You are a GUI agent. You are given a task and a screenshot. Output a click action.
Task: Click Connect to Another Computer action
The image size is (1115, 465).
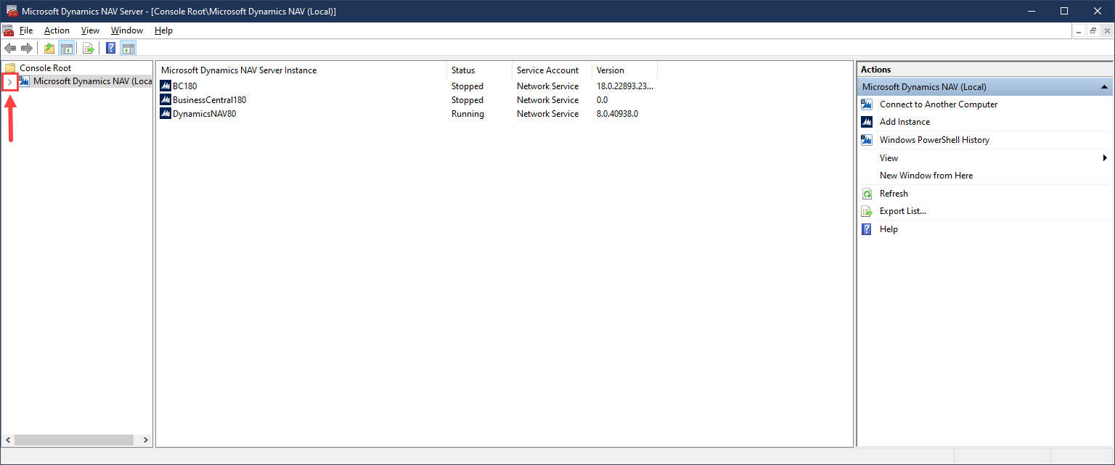click(938, 104)
